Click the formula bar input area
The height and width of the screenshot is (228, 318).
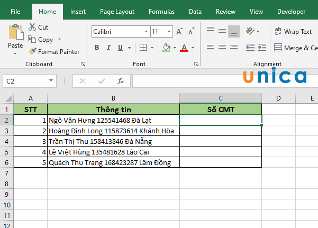(225, 81)
